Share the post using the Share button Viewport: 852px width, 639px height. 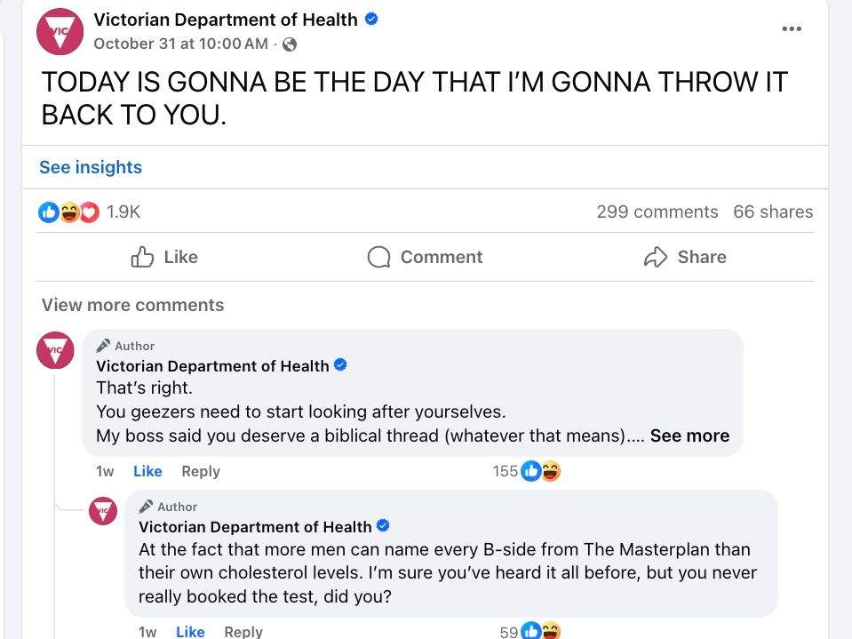point(684,257)
